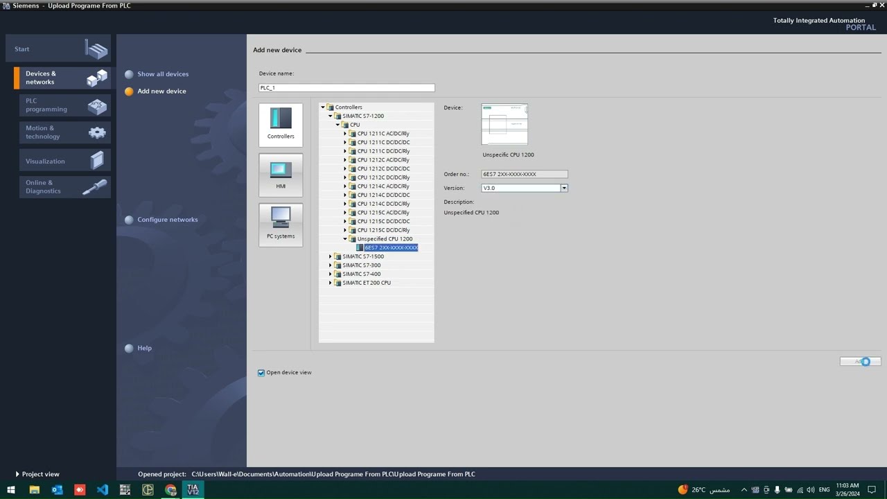Open Visualization portal section
The image size is (887, 499).
tap(64, 161)
